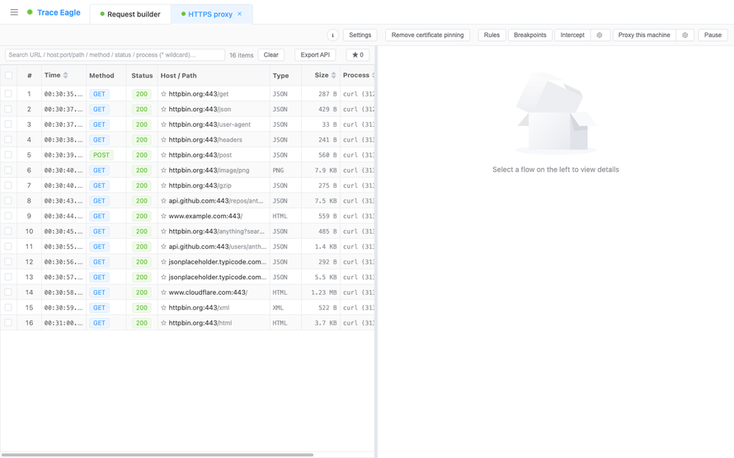Image resolution: width=734 pixels, height=458 pixels.
Task: Star the httpbin.org:443/html flow
Action: pos(163,323)
